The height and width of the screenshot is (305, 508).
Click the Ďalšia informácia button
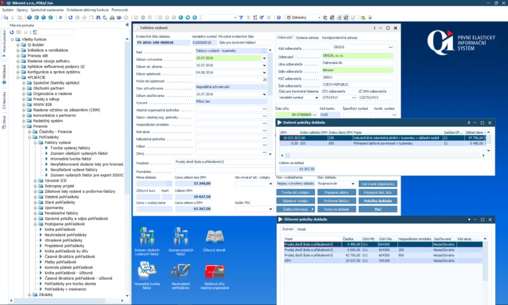[295, 209]
